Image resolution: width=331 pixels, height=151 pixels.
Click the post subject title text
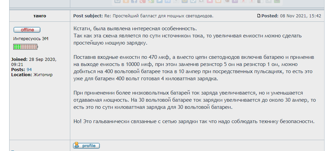pos(163,16)
